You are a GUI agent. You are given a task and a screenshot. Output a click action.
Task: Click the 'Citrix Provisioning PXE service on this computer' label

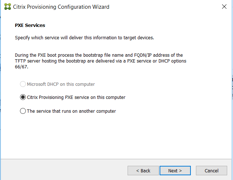[76, 97]
